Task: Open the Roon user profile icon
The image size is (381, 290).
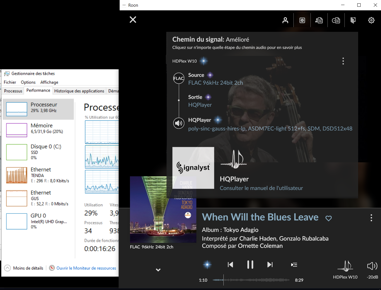Action: point(285,20)
